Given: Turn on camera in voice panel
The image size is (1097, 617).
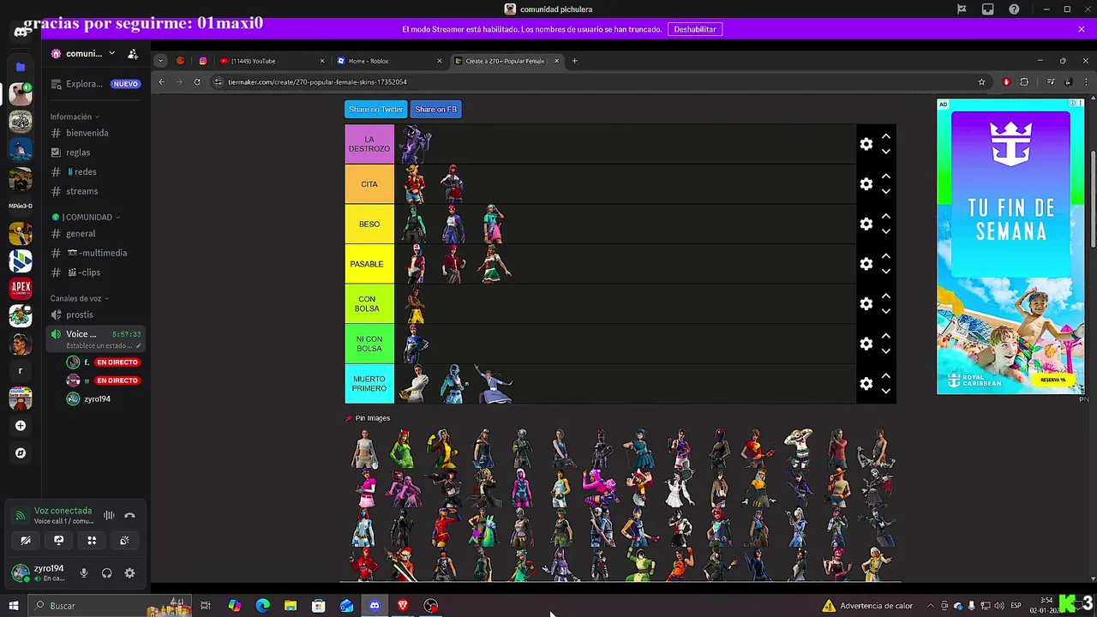Looking at the screenshot, I should [26, 540].
